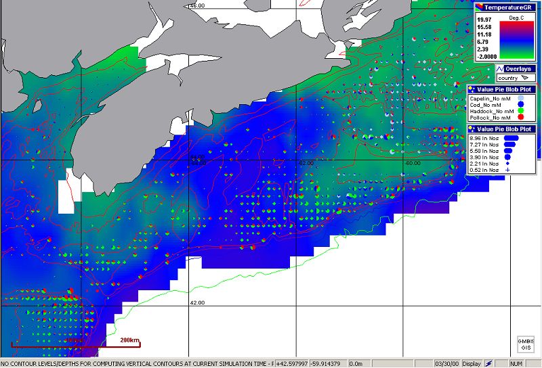Click the 0.52 In Nos cross symbol
The width and height of the screenshot is (542, 368).
pos(507,170)
